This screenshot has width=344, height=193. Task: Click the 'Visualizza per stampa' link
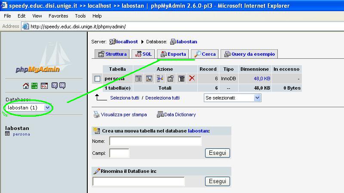pos(124,115)
